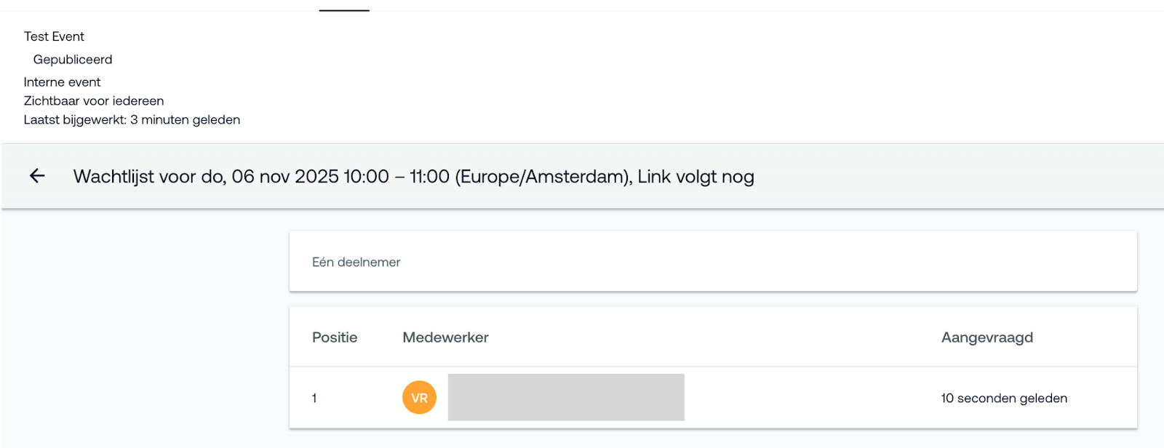This screenshot has width=1164, height=448.
Task: Click the Gepubliceerd status label
Action: tap(73, 60)
